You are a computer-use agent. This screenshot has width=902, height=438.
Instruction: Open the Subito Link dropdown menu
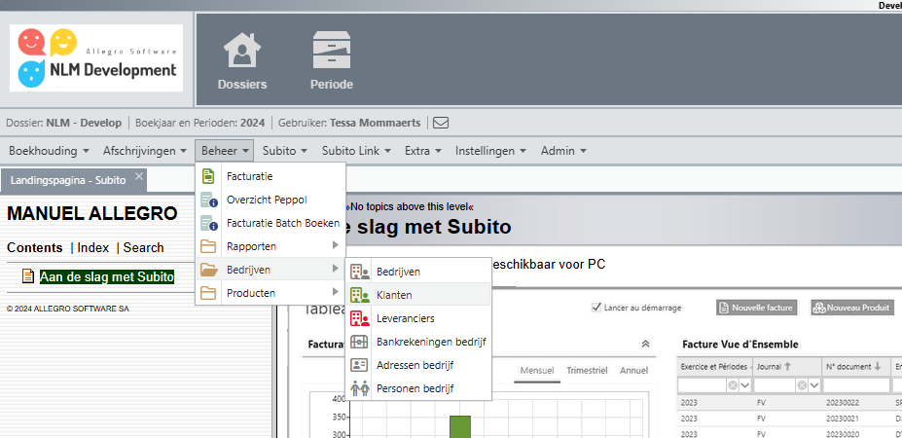pyautogui.click(x=356, y=151)
